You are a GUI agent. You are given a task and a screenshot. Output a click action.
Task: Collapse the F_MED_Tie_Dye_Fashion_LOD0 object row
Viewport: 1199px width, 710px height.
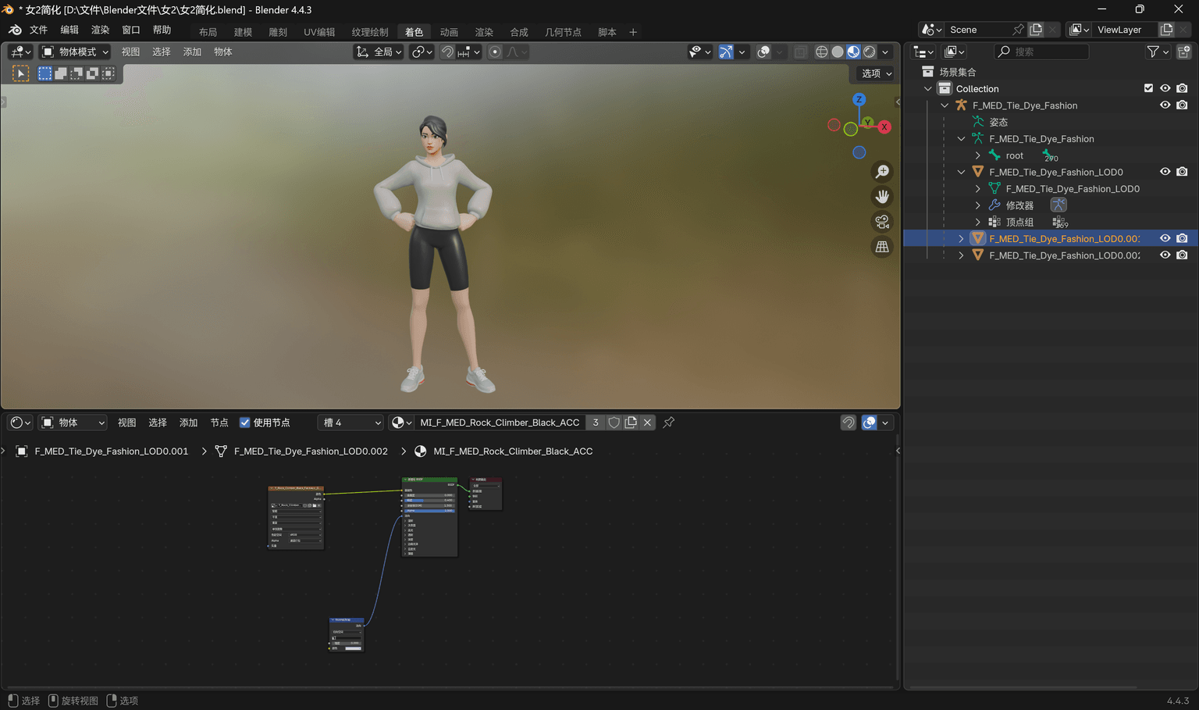click(x=961, y=172)
